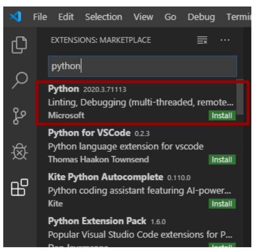Viewport: 255px width, 252px height.
Task: Open the Go menu
Action: 170,17
